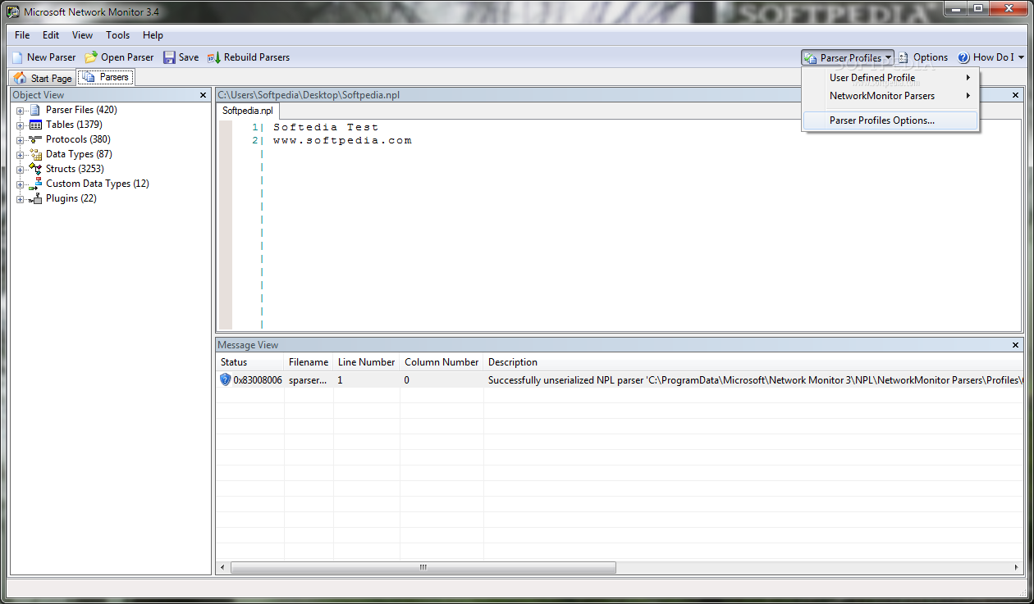Viewport: 1034px width, 604px height.
Task: Select the 'Structs (3253)' tree label
Action: pyautogui.click(x=75, y=169)
